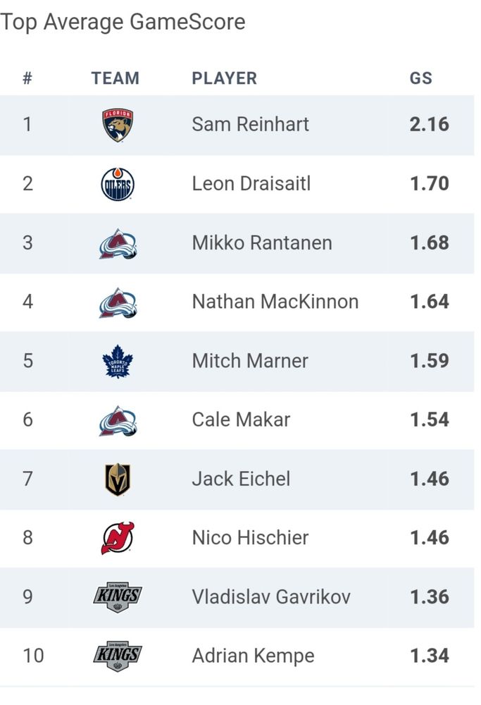This screenshot has width=481, height=705.
Task: Click Kings logo beside Vladislav Gavrikov
Action: tap(118, 597)
